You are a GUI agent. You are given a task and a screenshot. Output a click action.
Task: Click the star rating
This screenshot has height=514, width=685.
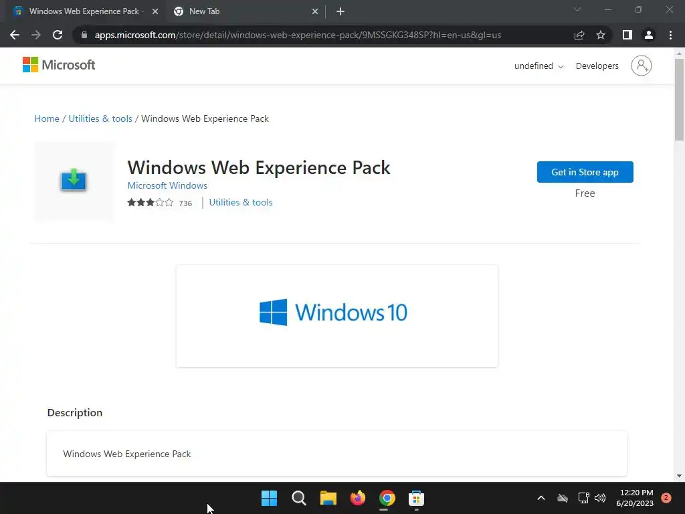click(x=151, y=202)
